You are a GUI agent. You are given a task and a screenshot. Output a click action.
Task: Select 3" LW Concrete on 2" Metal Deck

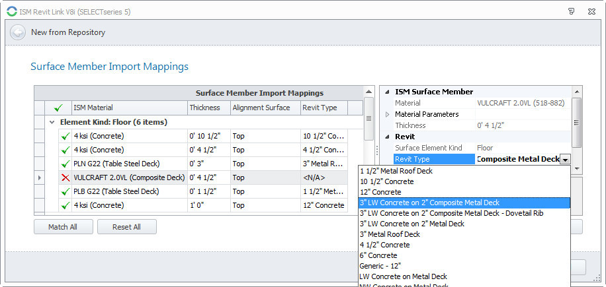click(x=464, y=224)
